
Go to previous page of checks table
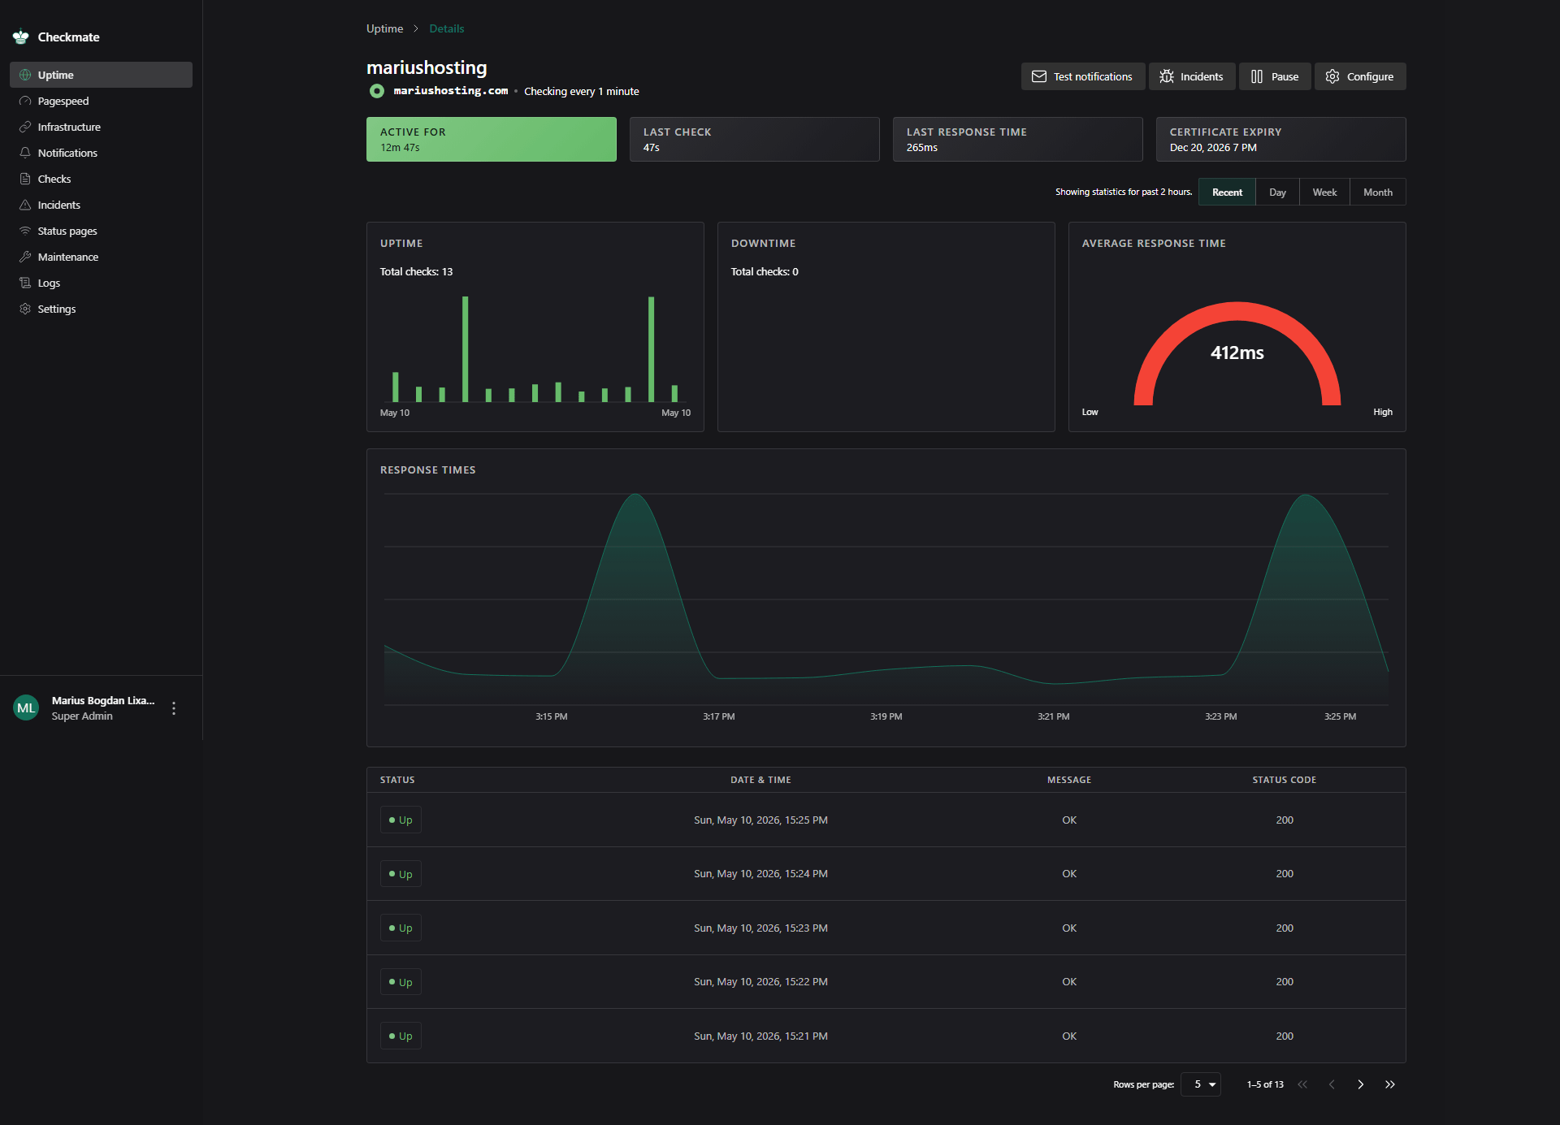click(1332, 1084)
